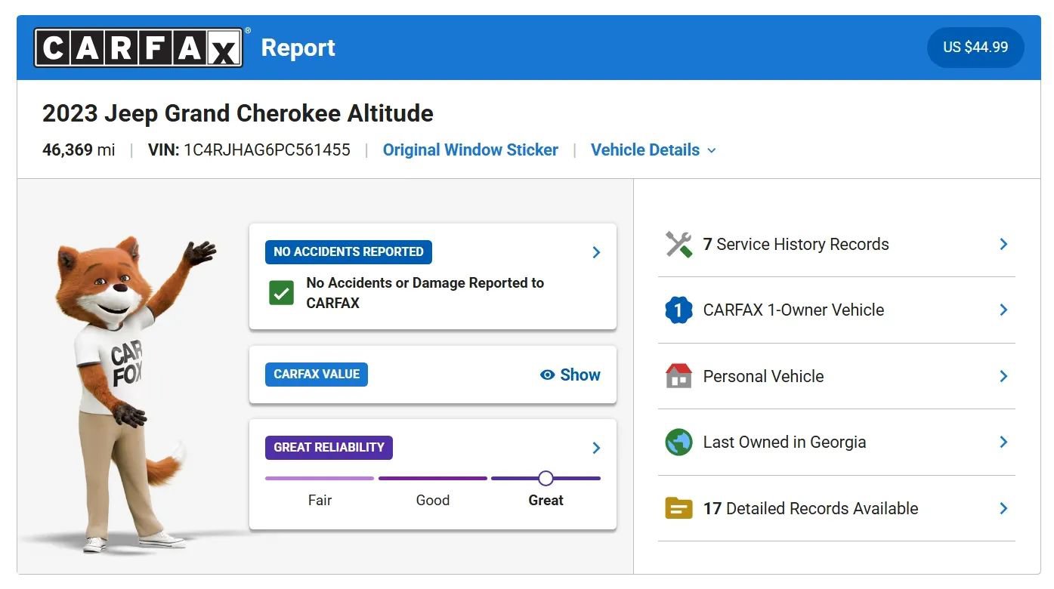1054x589 pixels.
Task: Click the Good segment of reliability bar
Action: pyautogui.click(x=433, y=478)
